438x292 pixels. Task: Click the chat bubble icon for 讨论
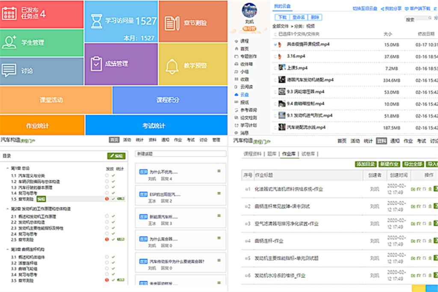tap(9, 70)
